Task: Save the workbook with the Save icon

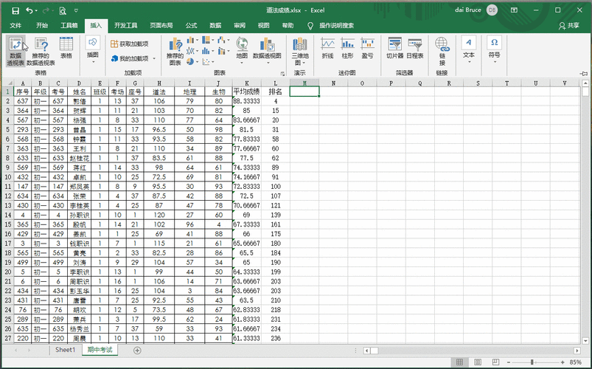Action: click(x=15, y=10)
